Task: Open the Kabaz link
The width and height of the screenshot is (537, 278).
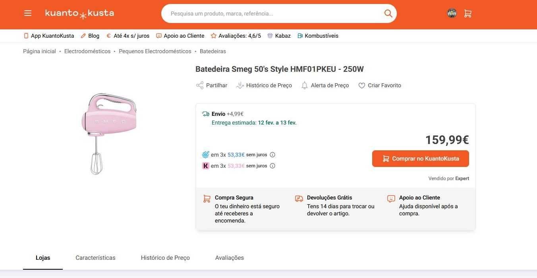Action: coord(279,36)
